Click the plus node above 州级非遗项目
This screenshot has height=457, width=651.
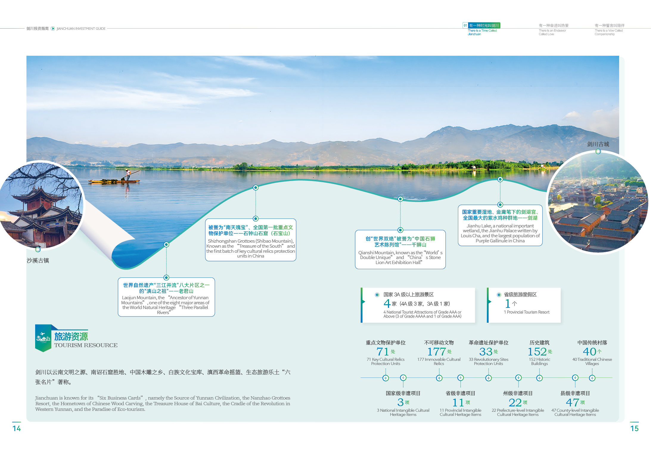(518, 378)
